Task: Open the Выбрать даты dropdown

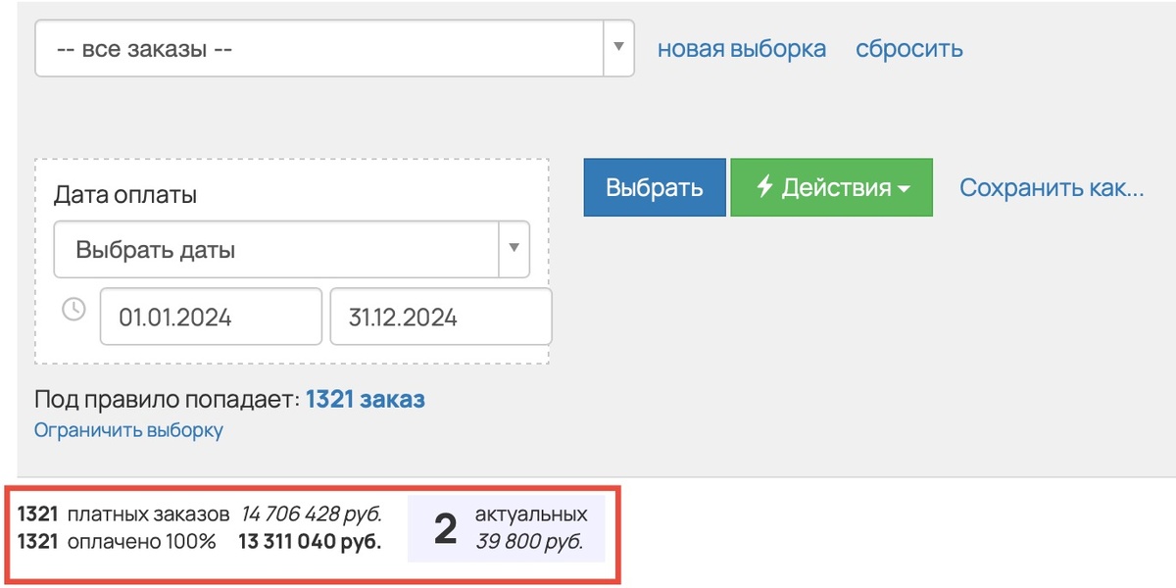Action: point(514,249)
